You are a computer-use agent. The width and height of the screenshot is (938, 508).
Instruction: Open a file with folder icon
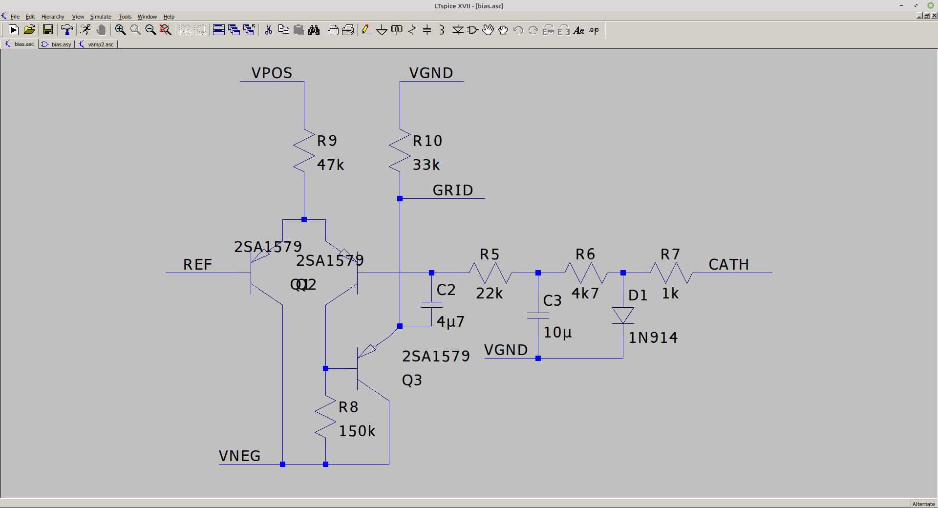coord(29,30)
